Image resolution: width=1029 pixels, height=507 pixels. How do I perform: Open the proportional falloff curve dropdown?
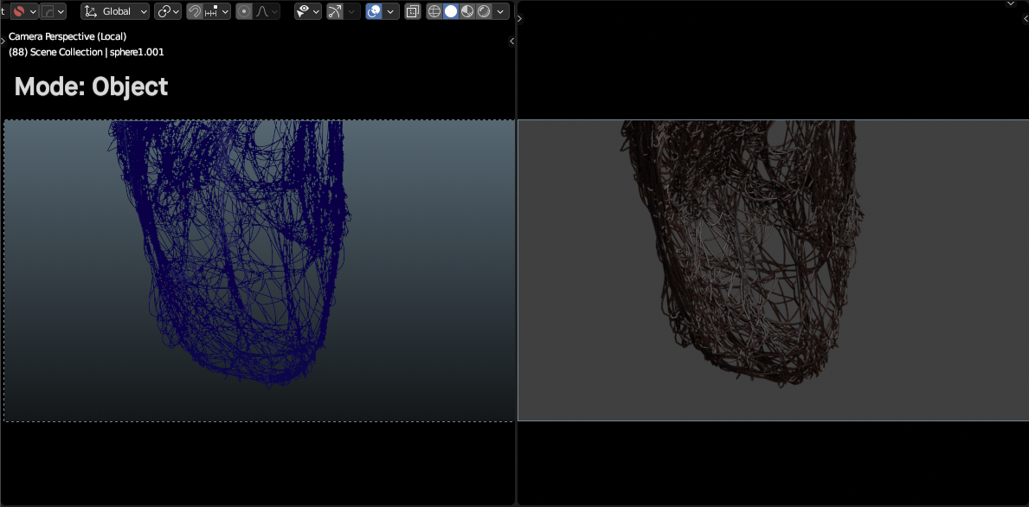[x=267, y=11]
